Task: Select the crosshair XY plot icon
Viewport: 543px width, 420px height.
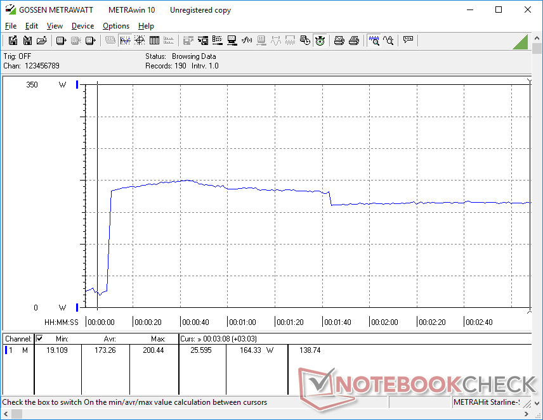Action: [140, 41]
